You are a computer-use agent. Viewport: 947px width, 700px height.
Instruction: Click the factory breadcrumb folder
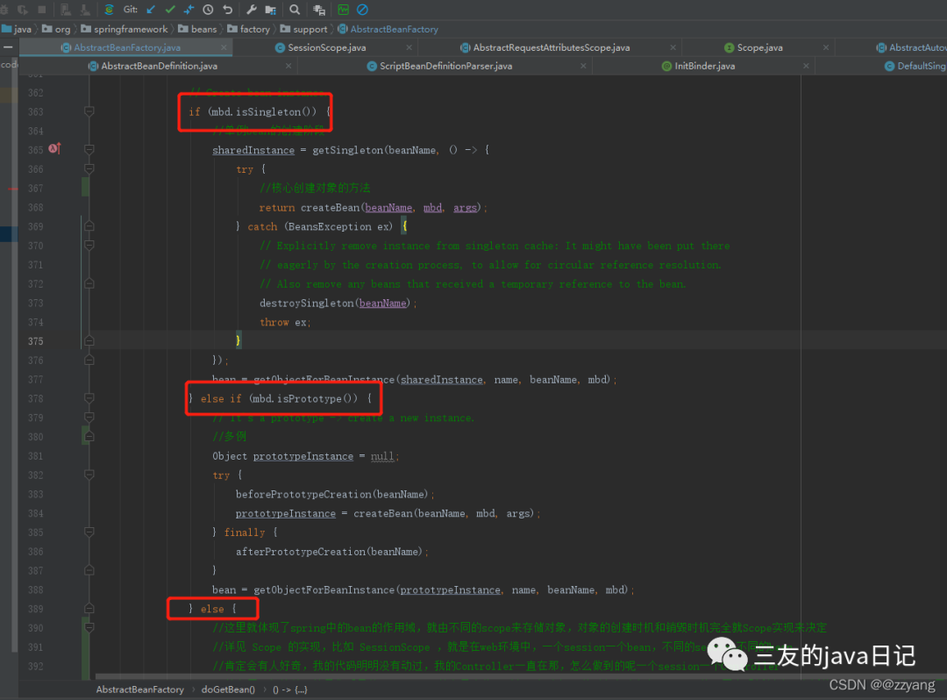pos(249,29)
